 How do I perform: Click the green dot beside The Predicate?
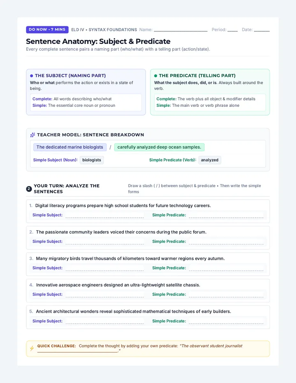pos(155,76)
